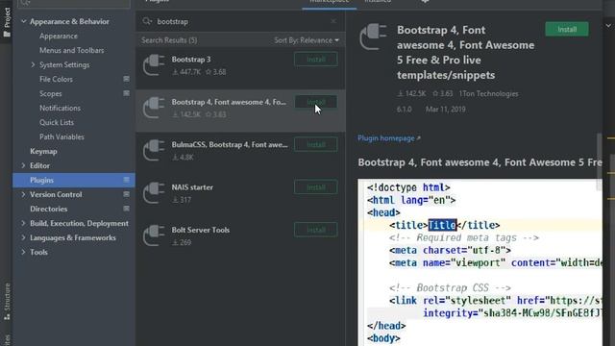This screenshot has height=346, width=615.
Task: Expand the Tools settings section
Action: click(23, 252)
